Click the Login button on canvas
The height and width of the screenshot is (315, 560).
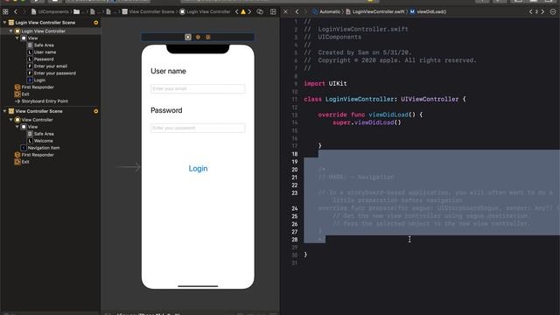click(x=199, y=169)
